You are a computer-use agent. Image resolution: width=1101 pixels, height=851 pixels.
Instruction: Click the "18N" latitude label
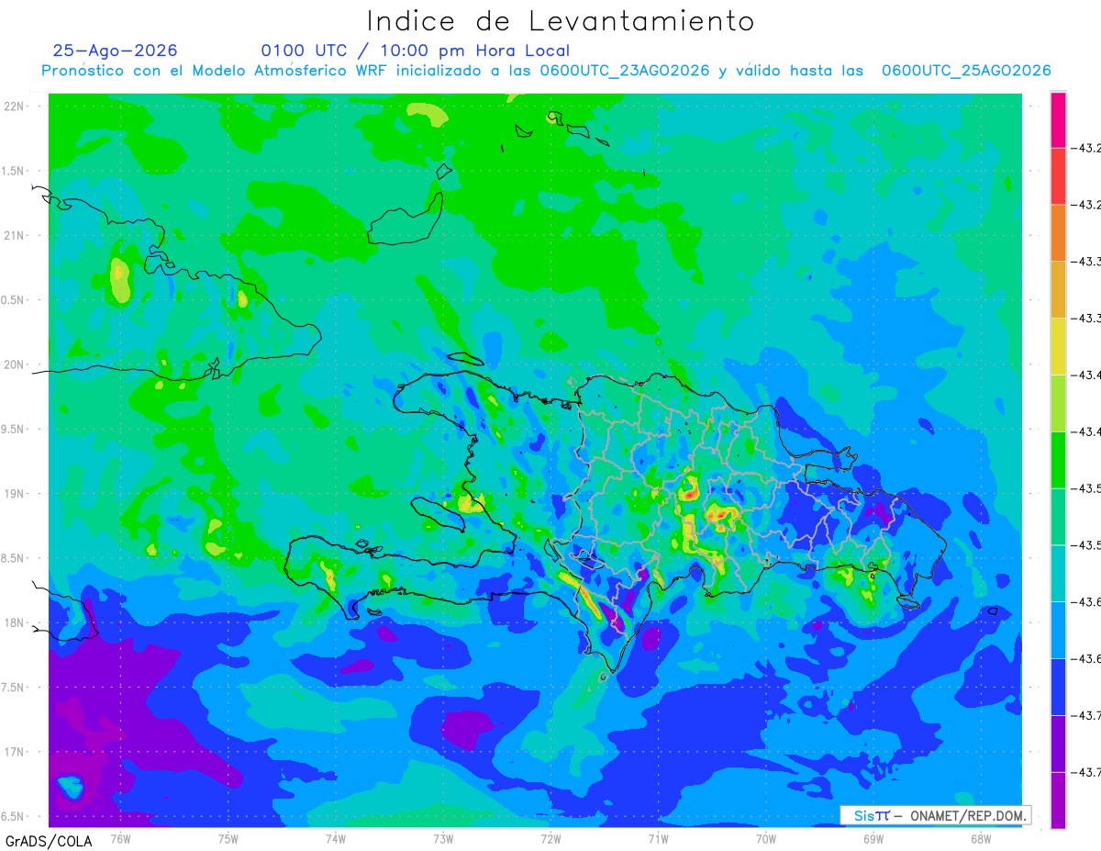pyautogui.click(x=15, y=622)
